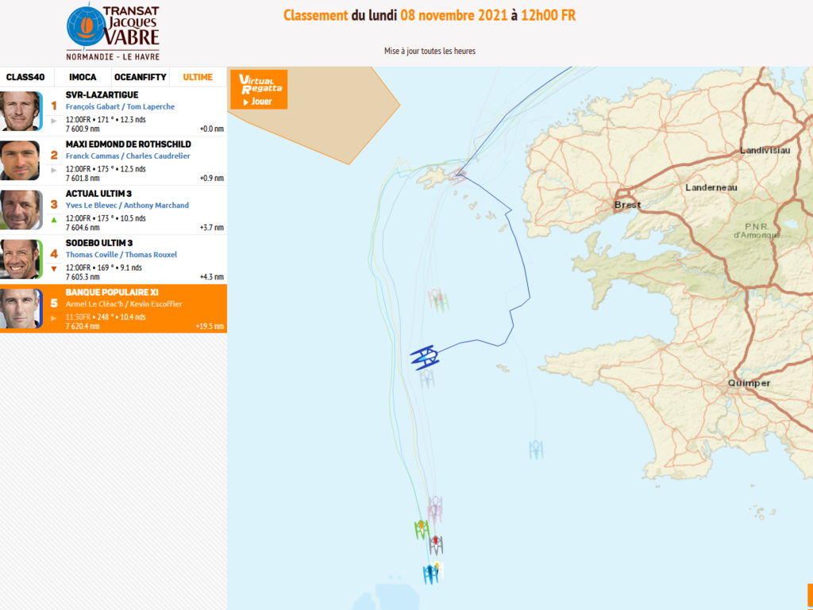
Task: Click the white trend arrow for Banque Populaire XI
Action: point(54,318)
